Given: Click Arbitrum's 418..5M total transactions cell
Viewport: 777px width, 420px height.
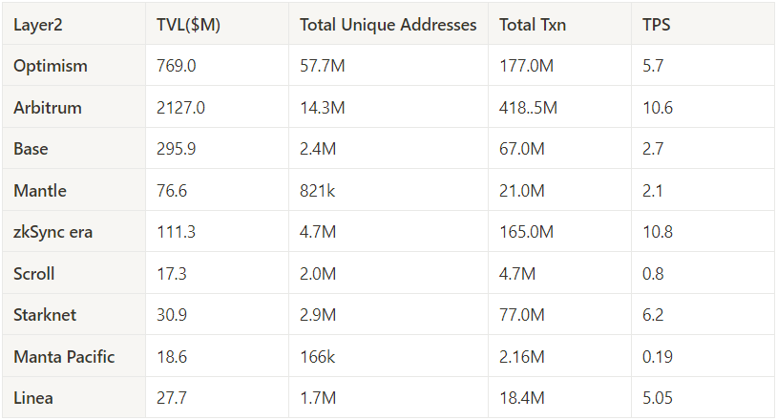Looking at the screenshot, I should coord(529,108).
